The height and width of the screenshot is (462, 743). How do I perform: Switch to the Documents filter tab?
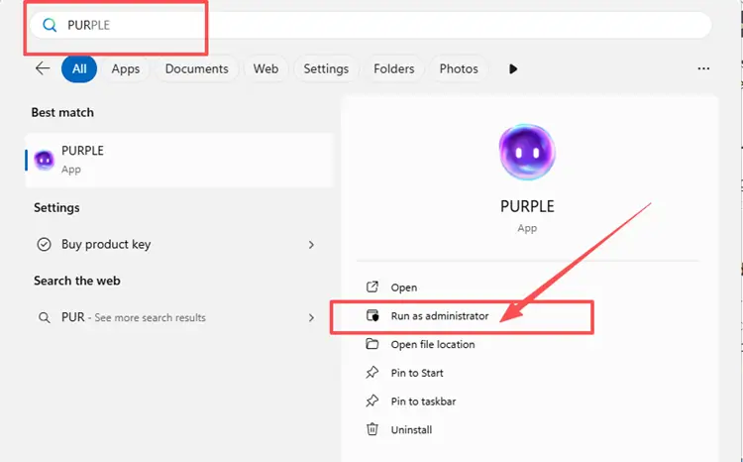pyautogui.click(x=197, y=68)
